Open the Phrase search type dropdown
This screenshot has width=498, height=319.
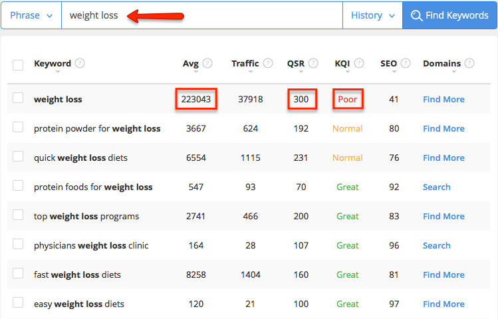click(x=31, y=15)
